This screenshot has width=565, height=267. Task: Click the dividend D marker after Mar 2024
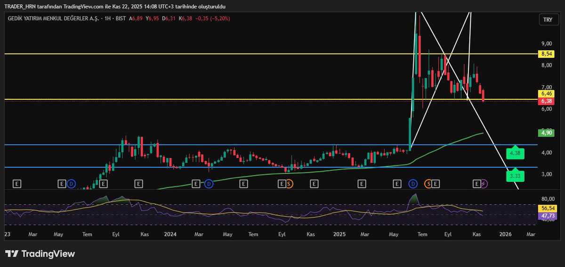(209, 184)
